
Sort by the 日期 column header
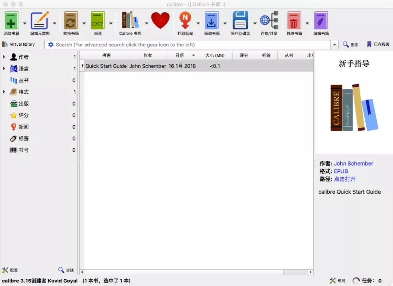(x=180, y=56)
